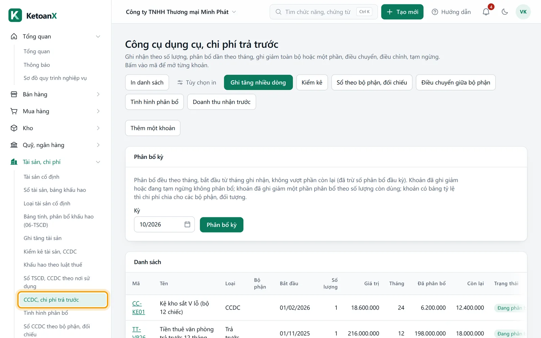The height and width of the screenshot is (338, 541).
Task: Expand the Quỹ, ngân hàng chevron
Action: [x=98, y=145]
